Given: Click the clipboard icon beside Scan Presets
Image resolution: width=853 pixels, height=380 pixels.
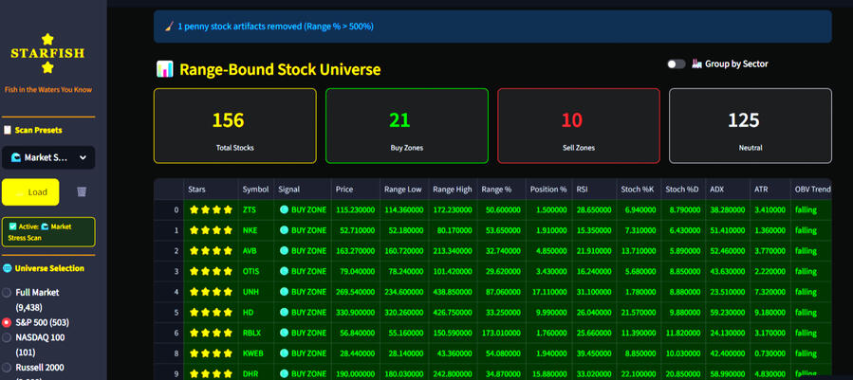Looking at the screenshot, I should tap(8, 130).
